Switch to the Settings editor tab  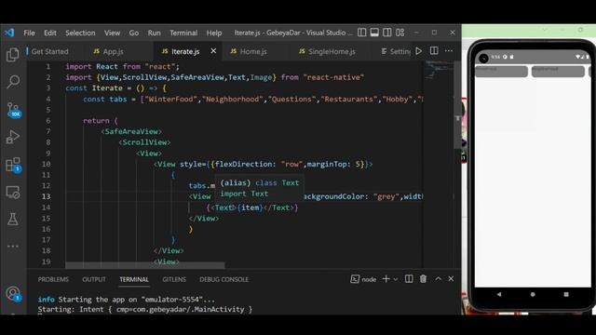point(396,51)
